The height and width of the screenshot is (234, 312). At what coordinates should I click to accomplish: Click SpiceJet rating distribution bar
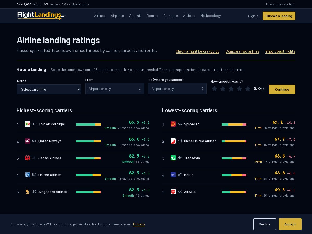(234, 125)
